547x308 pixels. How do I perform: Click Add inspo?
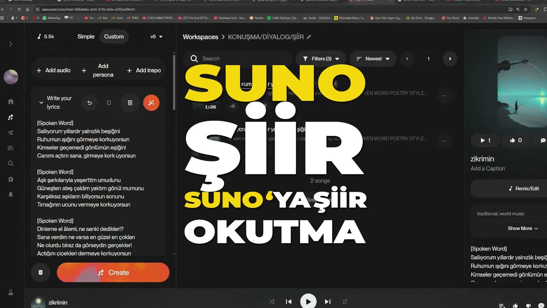tap(144, 70)
